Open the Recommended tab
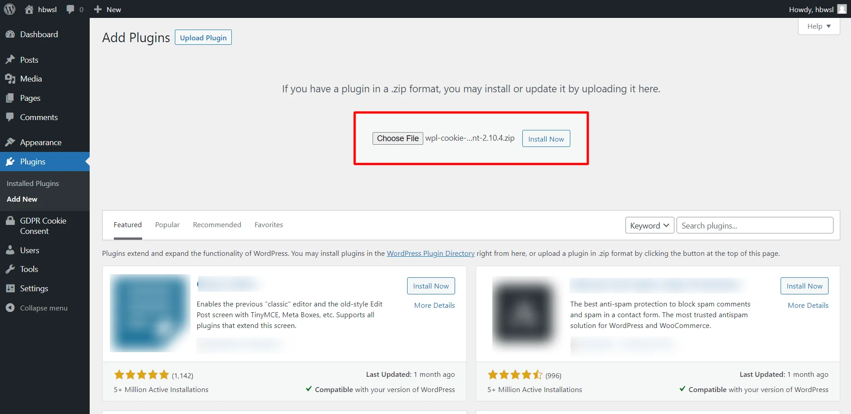The height and width of the screenshot is (414, 851). pyautogui.click(x=217, y=224)
